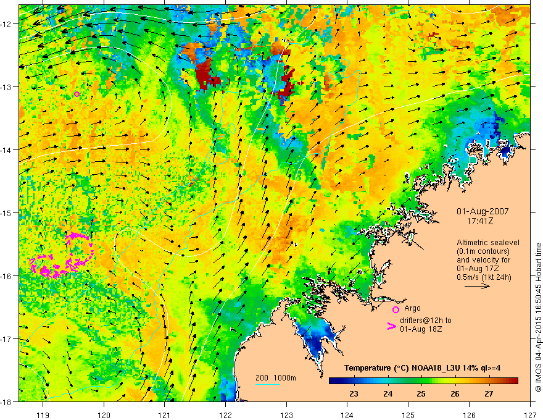
Task: Click the 'Argo' legend label
Action: click(x=412, y=308)
